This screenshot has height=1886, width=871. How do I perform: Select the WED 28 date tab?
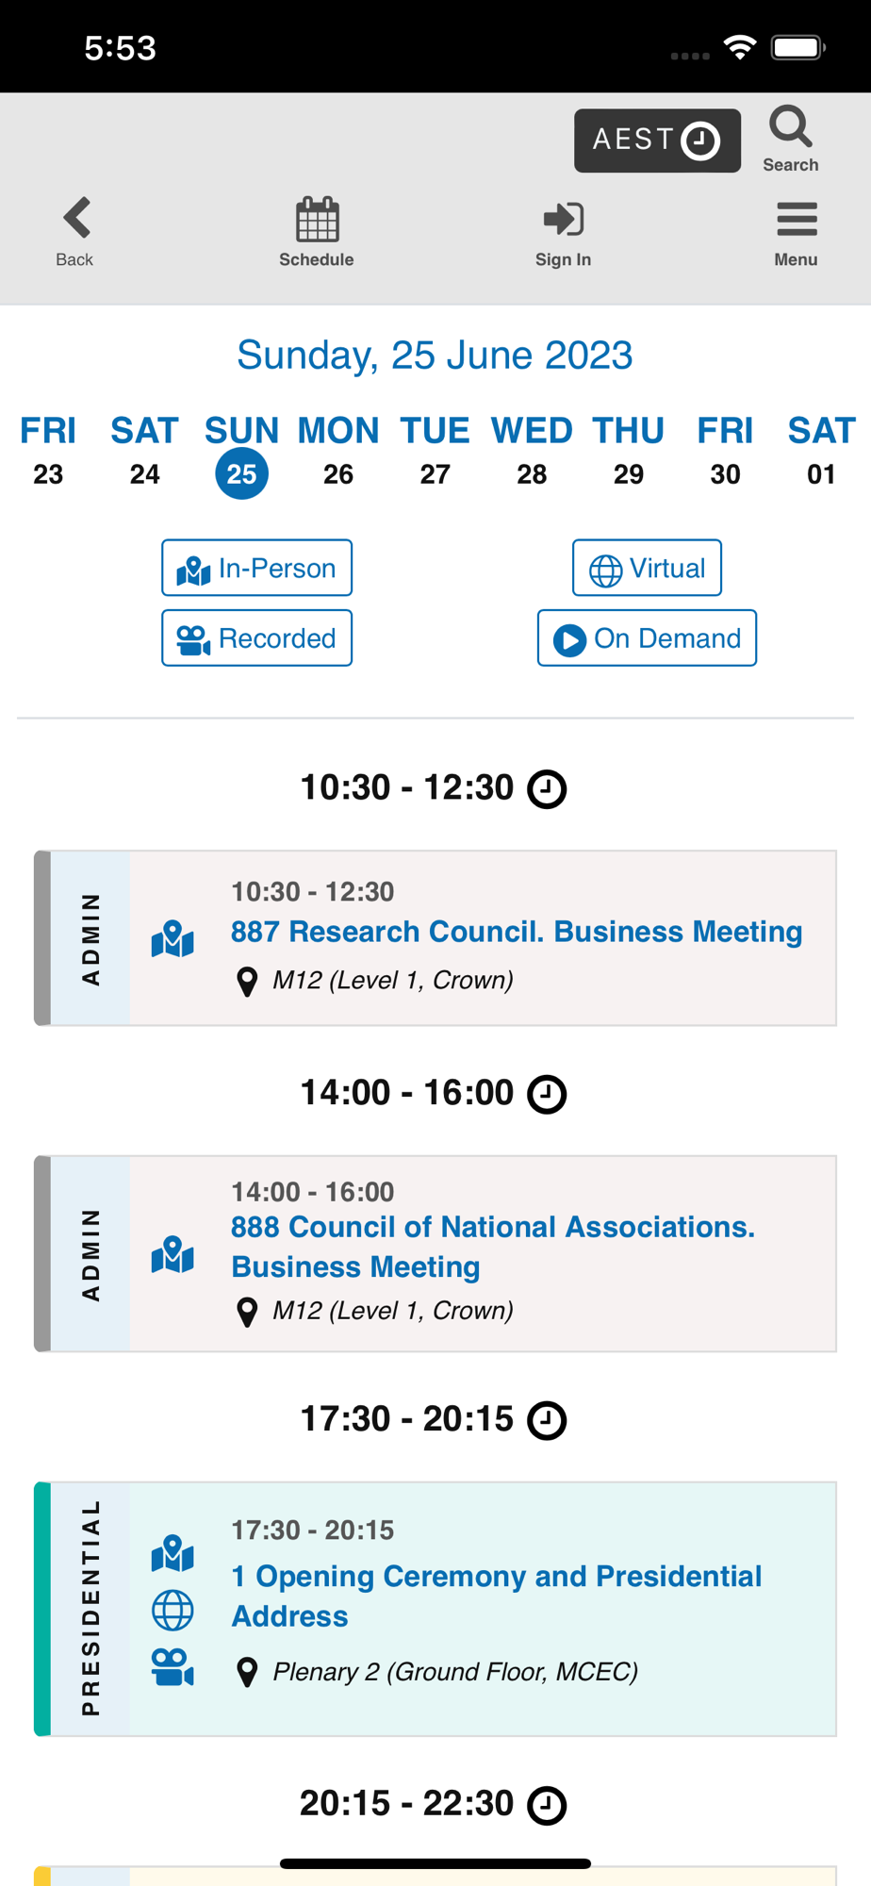click(532, 451)
